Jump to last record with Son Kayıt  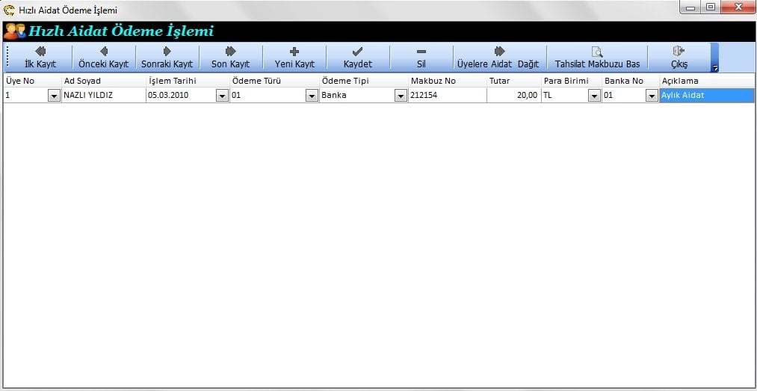click(x=230, y=58)
